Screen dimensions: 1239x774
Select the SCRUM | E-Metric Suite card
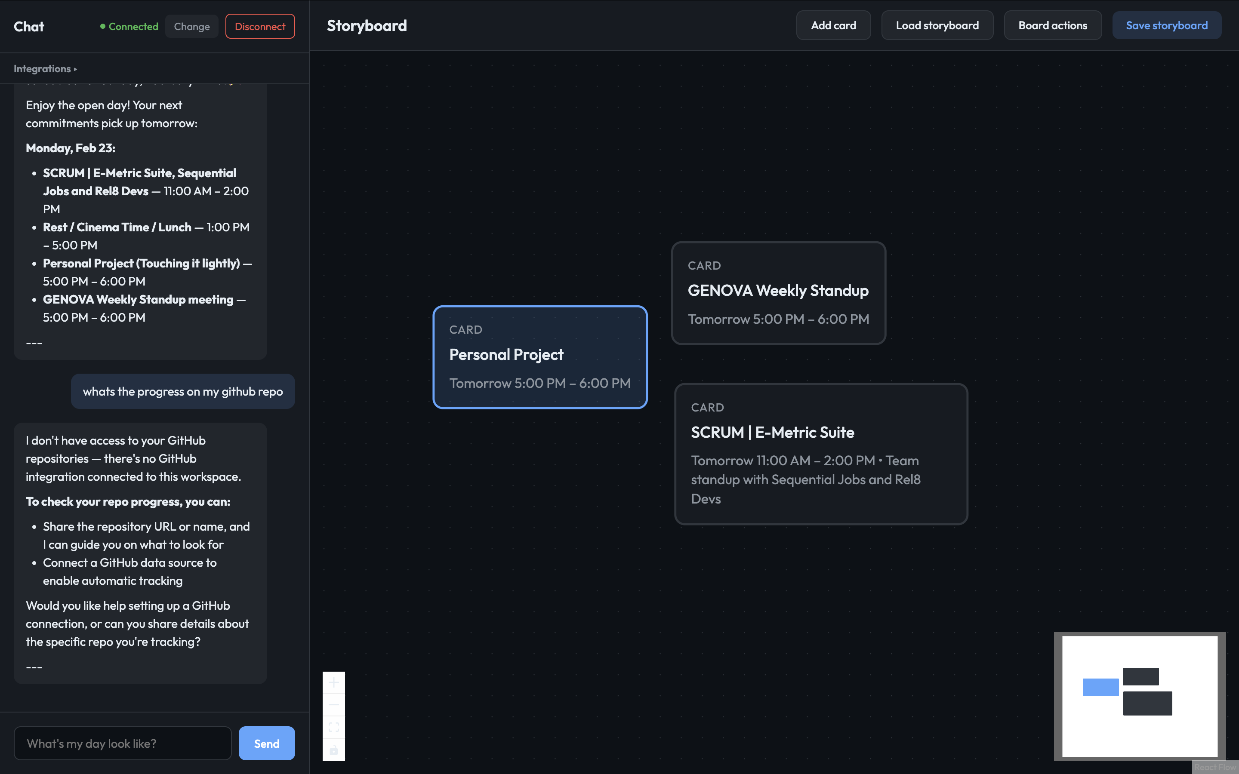[x=821, y=454]
